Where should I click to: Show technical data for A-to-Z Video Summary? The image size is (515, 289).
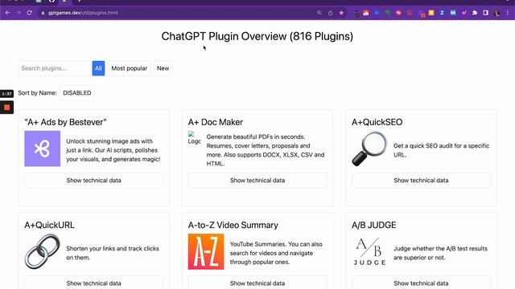point(257,283)
